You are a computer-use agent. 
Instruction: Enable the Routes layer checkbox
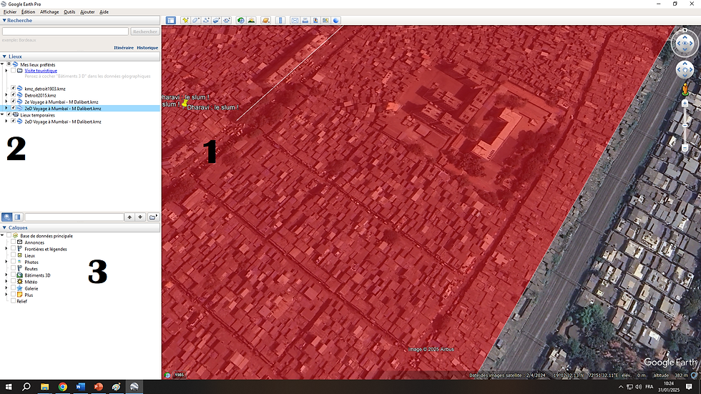coord(13,268)
